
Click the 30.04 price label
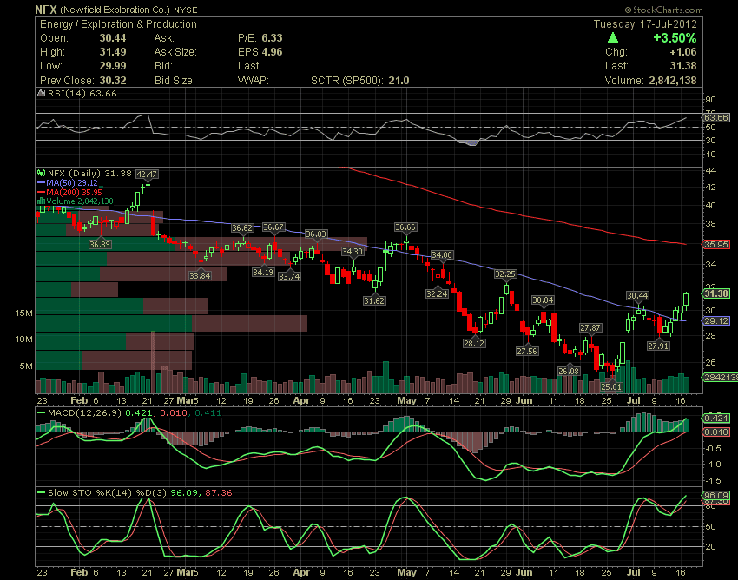coord(543,300)
